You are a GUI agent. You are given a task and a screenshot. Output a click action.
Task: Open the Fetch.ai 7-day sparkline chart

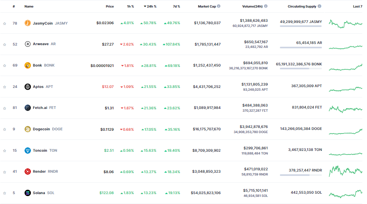[x=346, y=109]
